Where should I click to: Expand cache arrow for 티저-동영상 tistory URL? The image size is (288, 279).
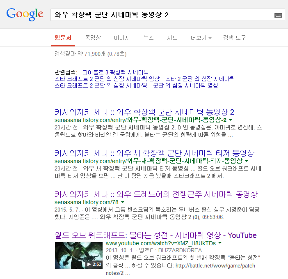(247, 161)
